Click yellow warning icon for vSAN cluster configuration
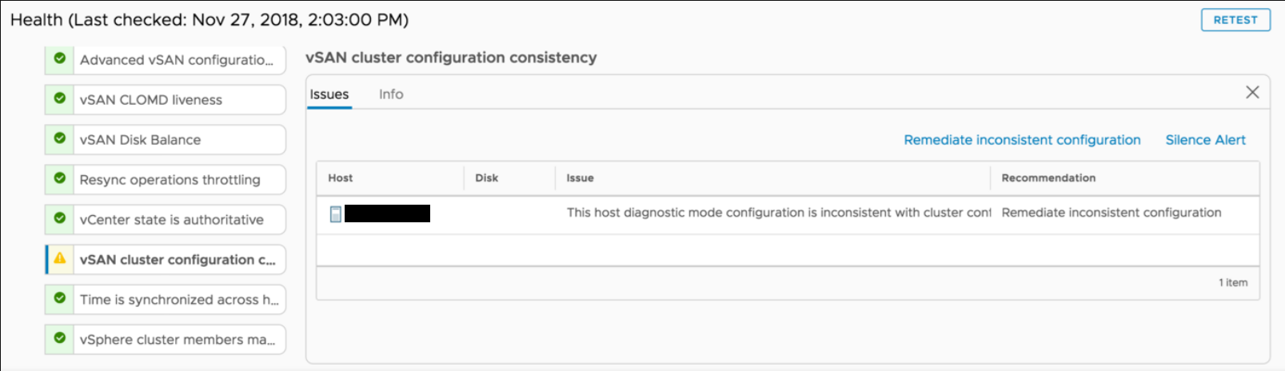 click(60, 258)
